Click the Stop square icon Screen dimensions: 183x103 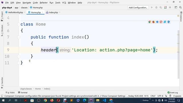[170, 7]
